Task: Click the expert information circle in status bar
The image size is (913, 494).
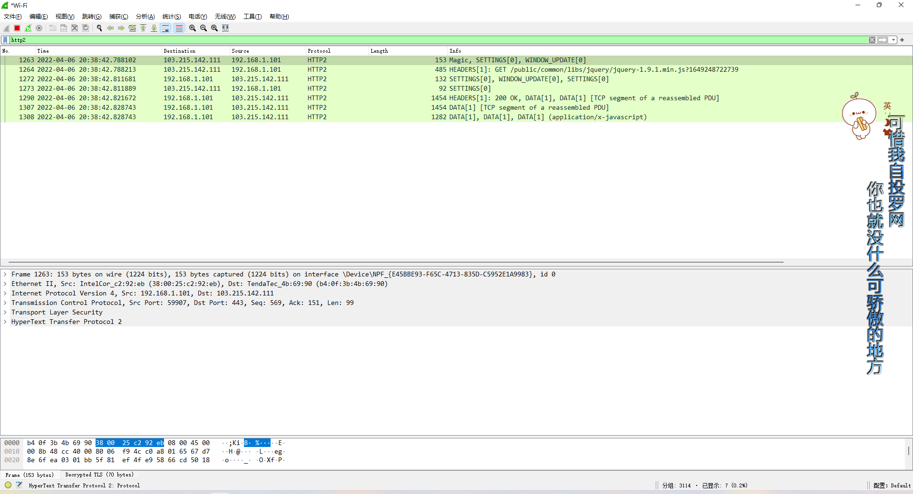Action: click(8, 485)
